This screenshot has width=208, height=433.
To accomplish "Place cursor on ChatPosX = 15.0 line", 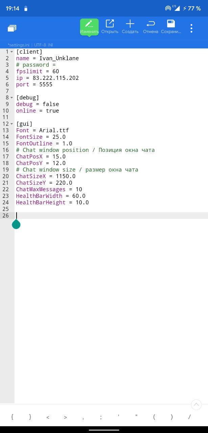I will 41,157.
